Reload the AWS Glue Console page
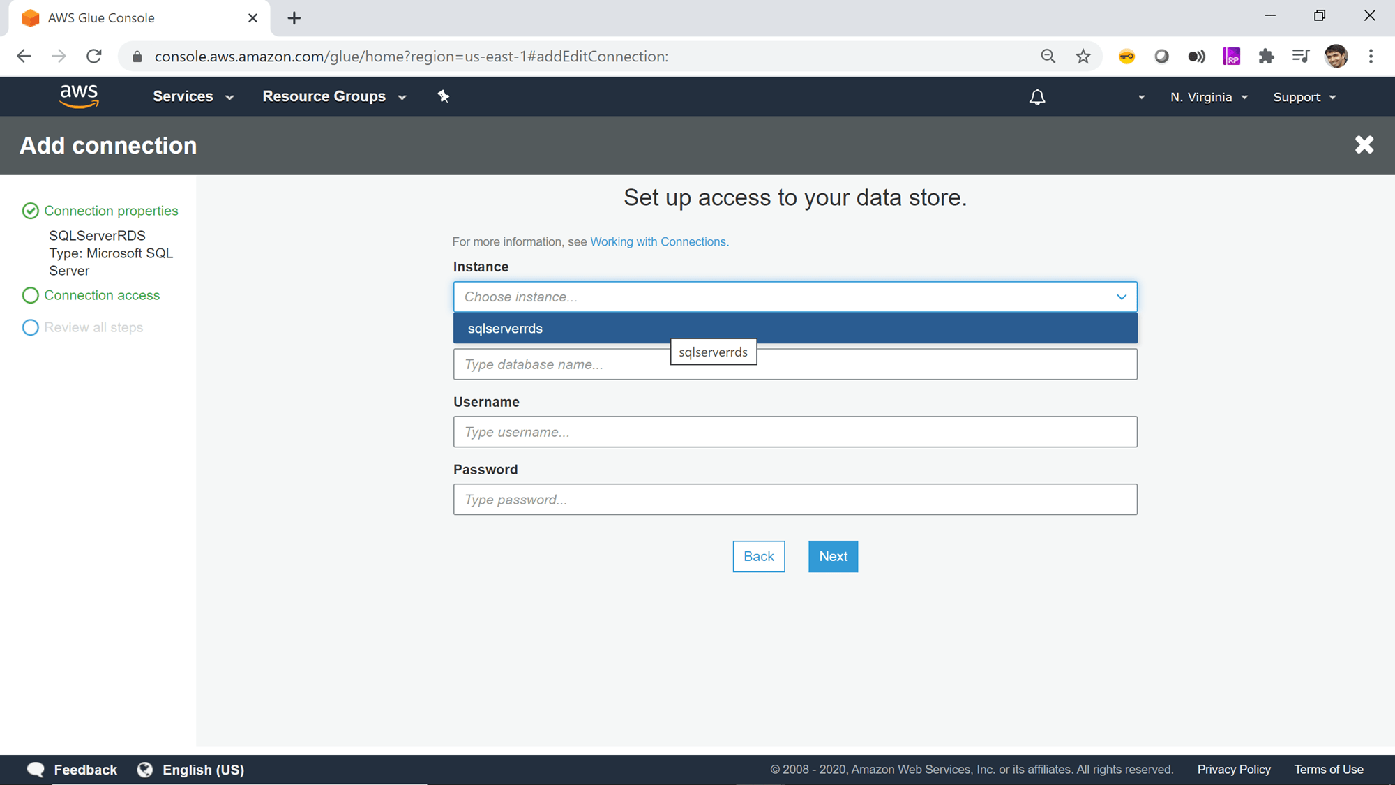Image resolution: width=1395 pixels, height=785 pixels. pos(93,57)
